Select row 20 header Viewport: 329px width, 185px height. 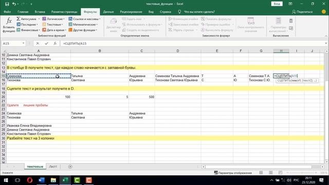[x=3, y=97]
